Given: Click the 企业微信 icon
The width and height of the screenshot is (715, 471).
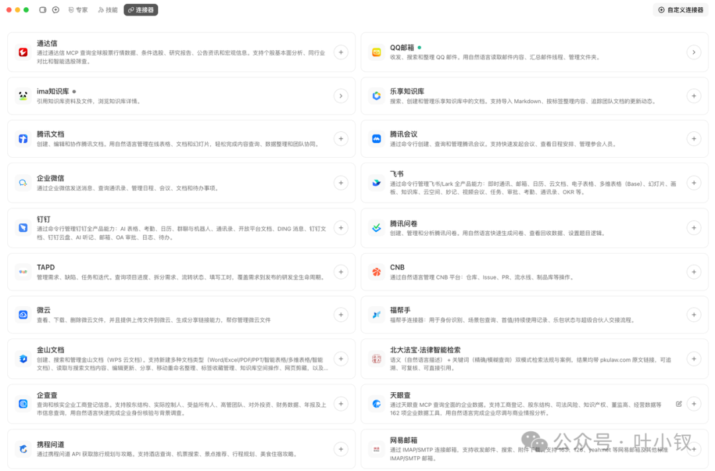Looking at the screenshot, I should [23, 183].
